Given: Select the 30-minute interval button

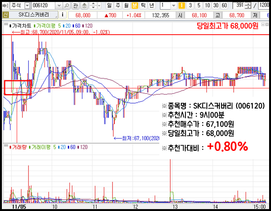Looking at the screenshot, I should (216, 6).
